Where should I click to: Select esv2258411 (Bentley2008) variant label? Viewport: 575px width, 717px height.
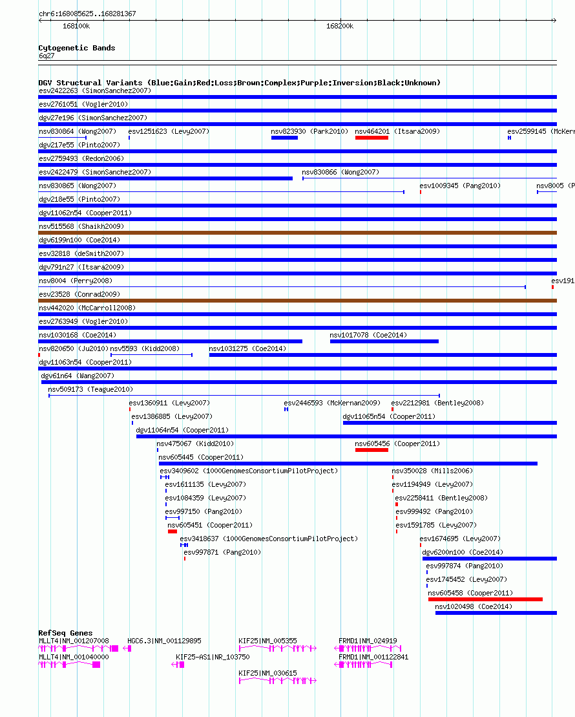tap(441, 498)
